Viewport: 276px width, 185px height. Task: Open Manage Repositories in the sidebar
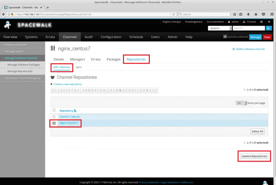(20, 71)
